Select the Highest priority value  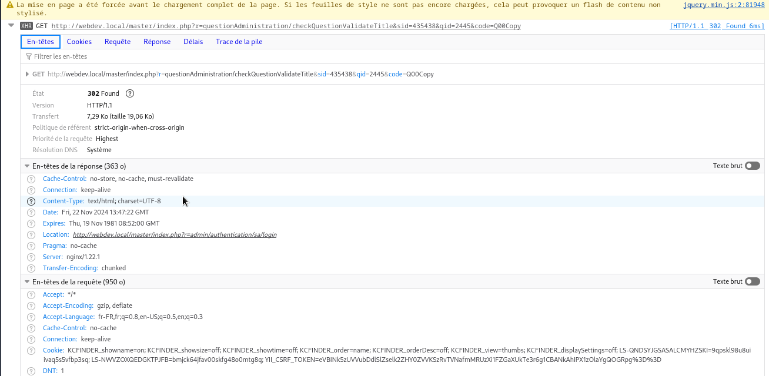point(107,139)
